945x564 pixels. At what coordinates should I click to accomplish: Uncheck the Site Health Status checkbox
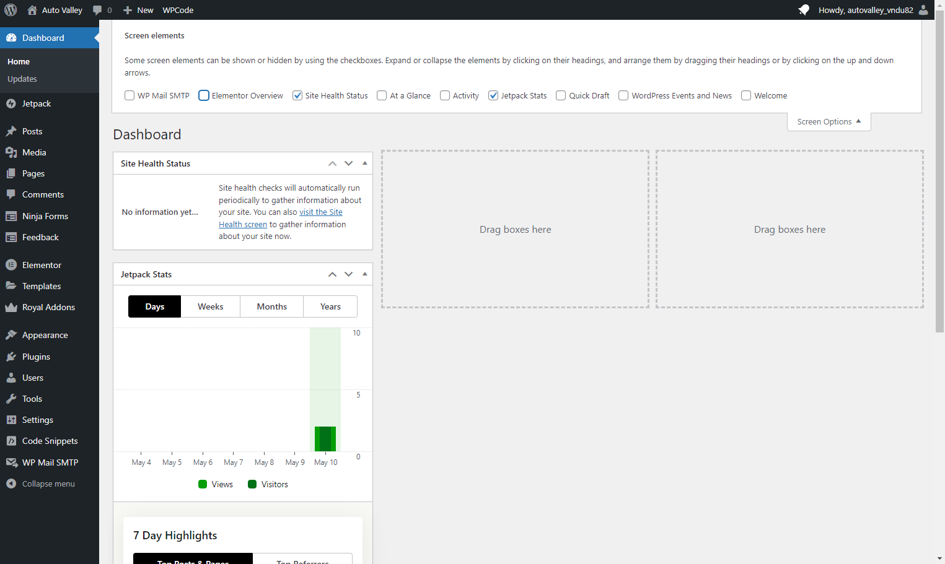point(297,95)
